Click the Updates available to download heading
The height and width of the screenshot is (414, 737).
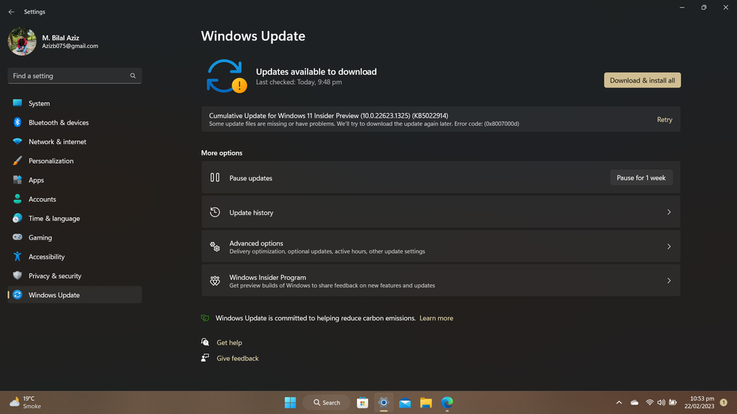point(316,71)
